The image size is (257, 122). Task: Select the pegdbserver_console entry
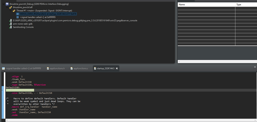click(x=75, y=21)
